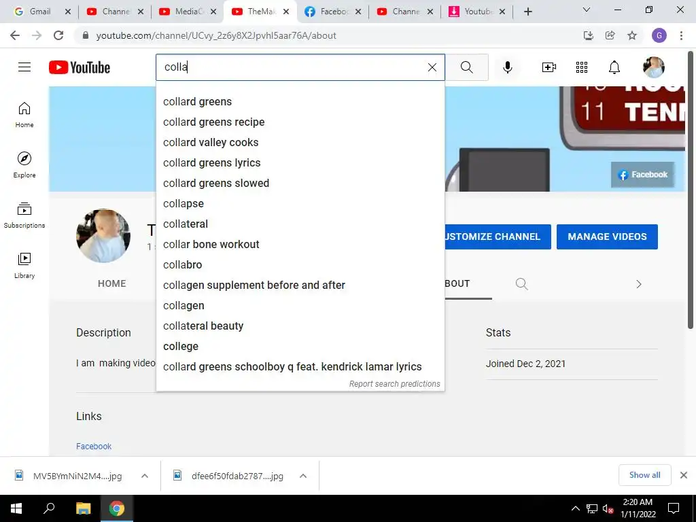Open Explore in the sidebar
696x522 pixels.
(x=24, y=165)
